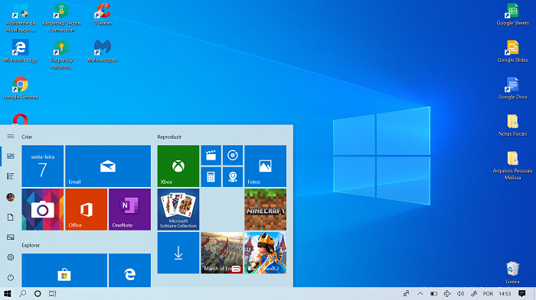Open the Groove Music disc tile
The height and width of the screenshot is (300, 536).
pos(233,156)
